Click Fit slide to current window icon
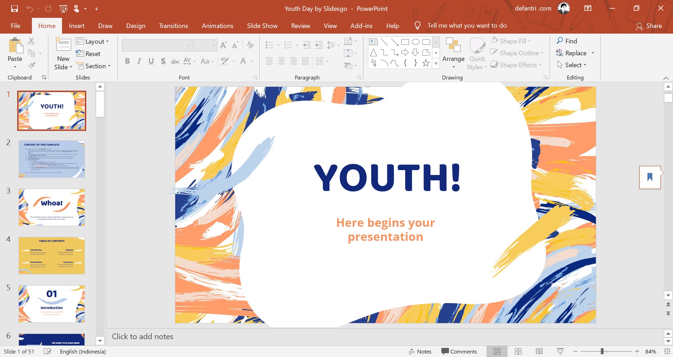 (666, 351)
